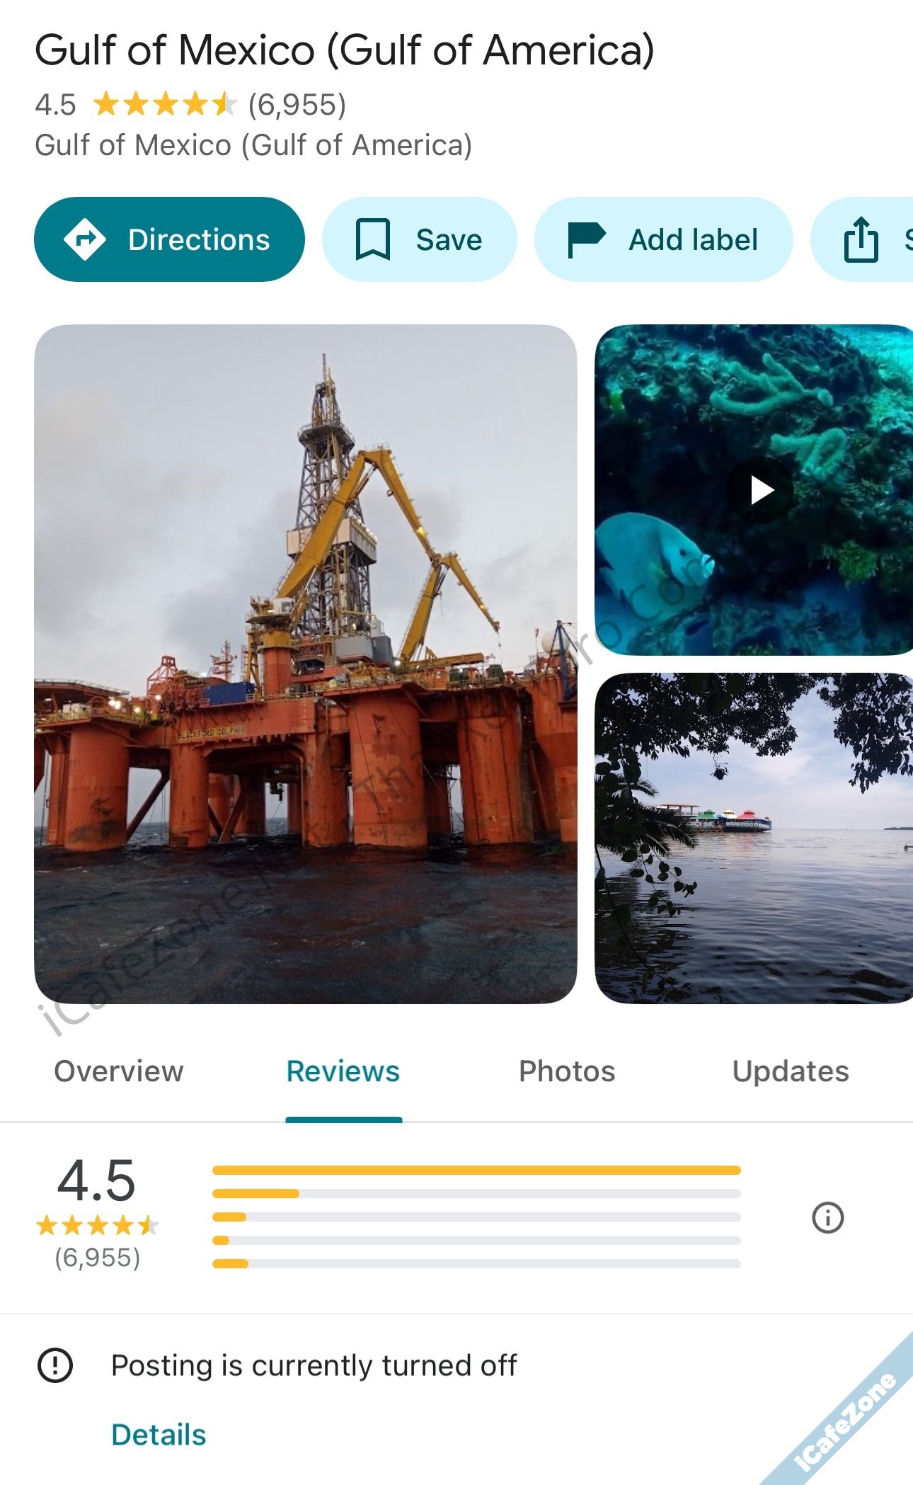Open the Photos tab
The image size is (913, 1485).
pos(567,1071)
